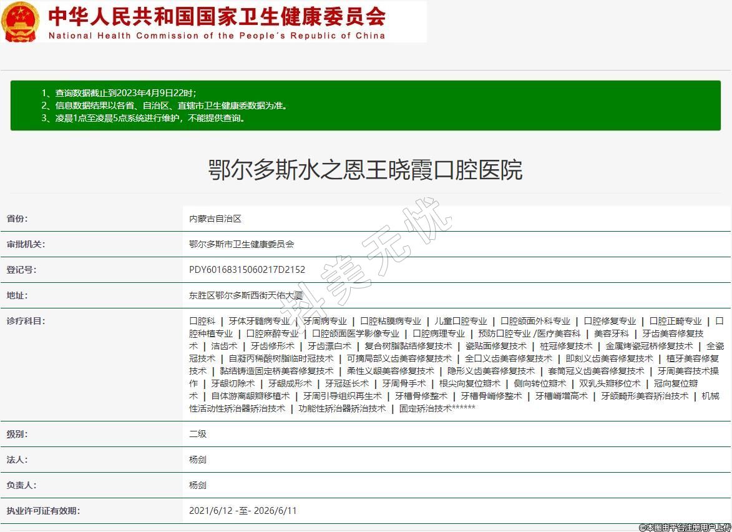Viewport: 732px width, 532px height.
Task: Click license validity dates 2021/6/12 -至- 2026/6/11
Action: click(243, 511)
